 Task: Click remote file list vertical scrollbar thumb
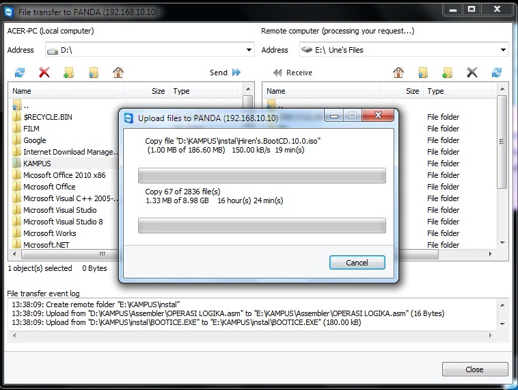(502, 142)
